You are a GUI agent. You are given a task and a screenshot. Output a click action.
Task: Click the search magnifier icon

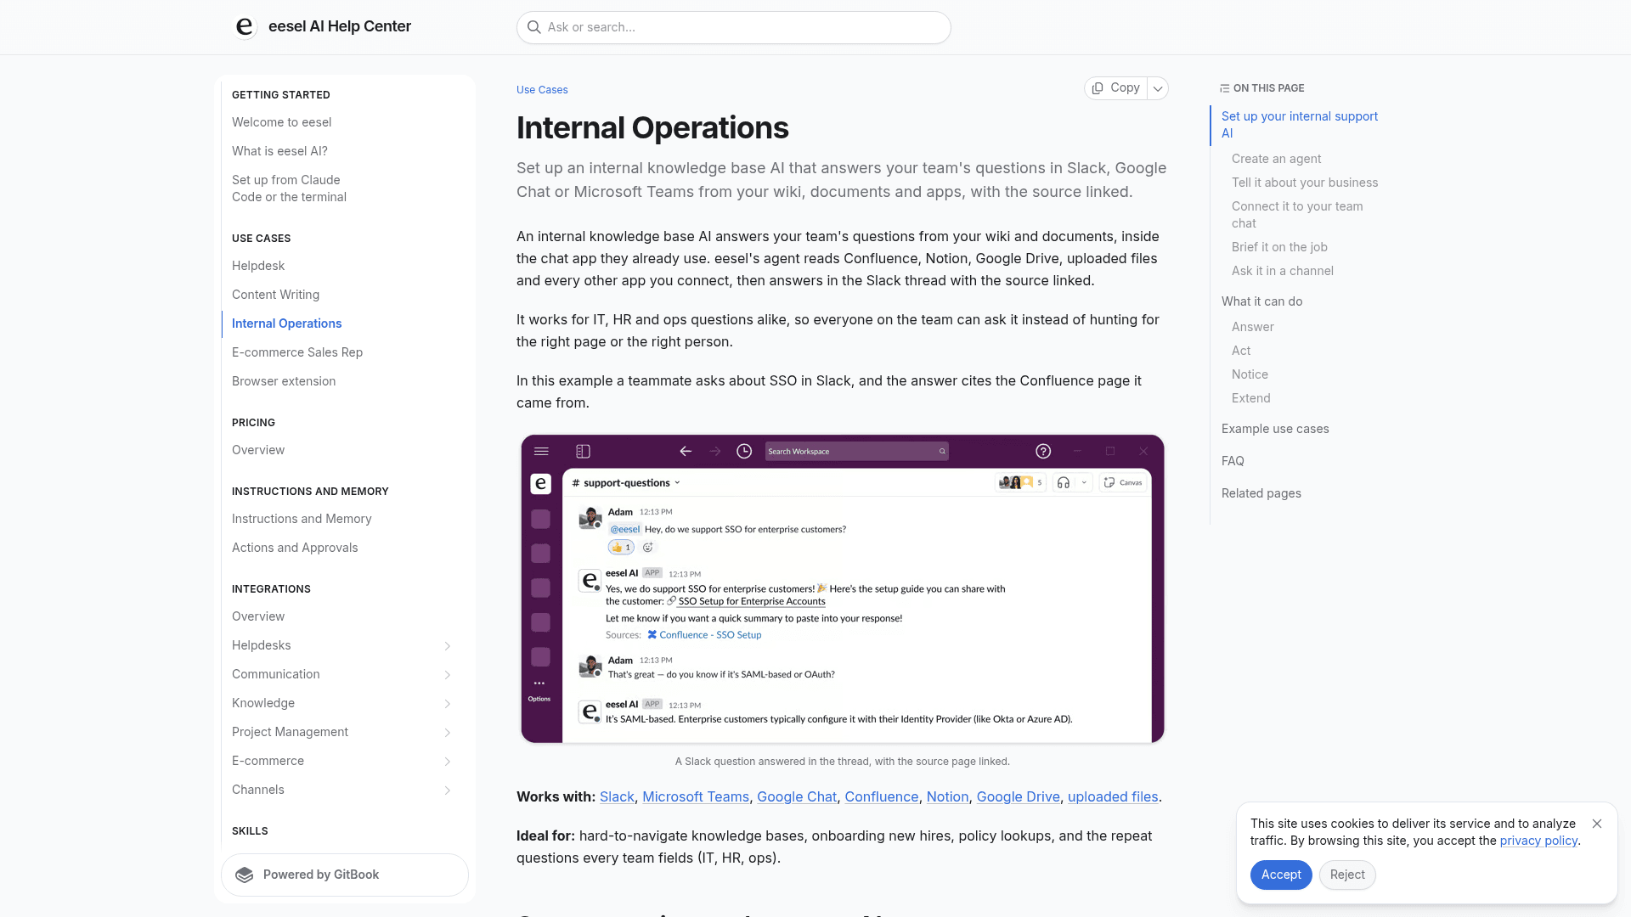pos(534,27)
